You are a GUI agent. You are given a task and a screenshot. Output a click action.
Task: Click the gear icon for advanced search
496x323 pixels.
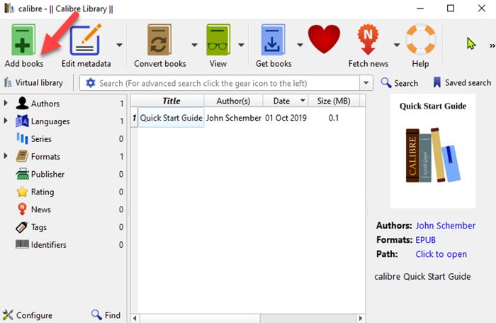91,83
